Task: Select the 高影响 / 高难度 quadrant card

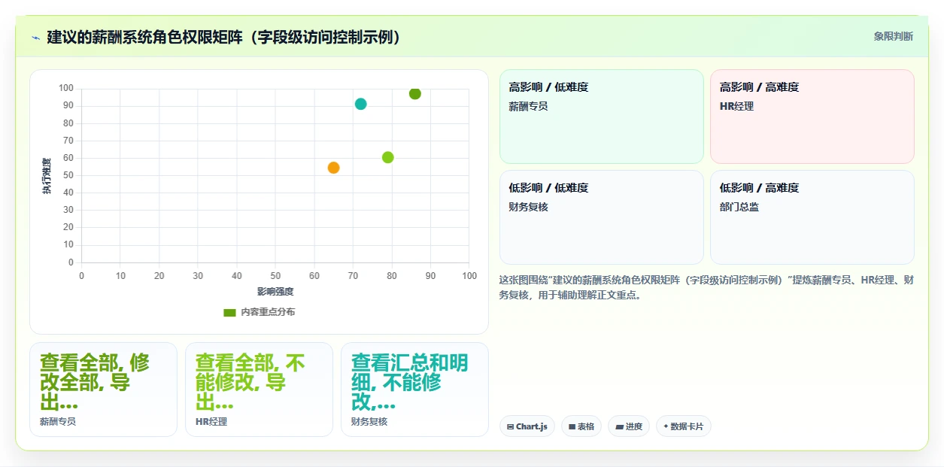Action: point(812,117)
